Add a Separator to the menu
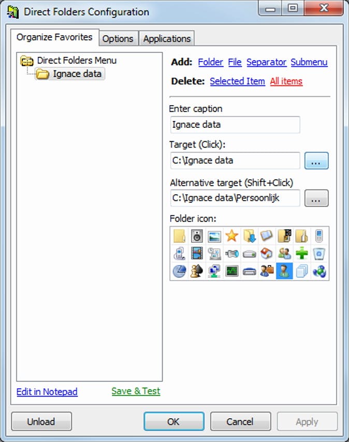349x442 pixels. 266,62
